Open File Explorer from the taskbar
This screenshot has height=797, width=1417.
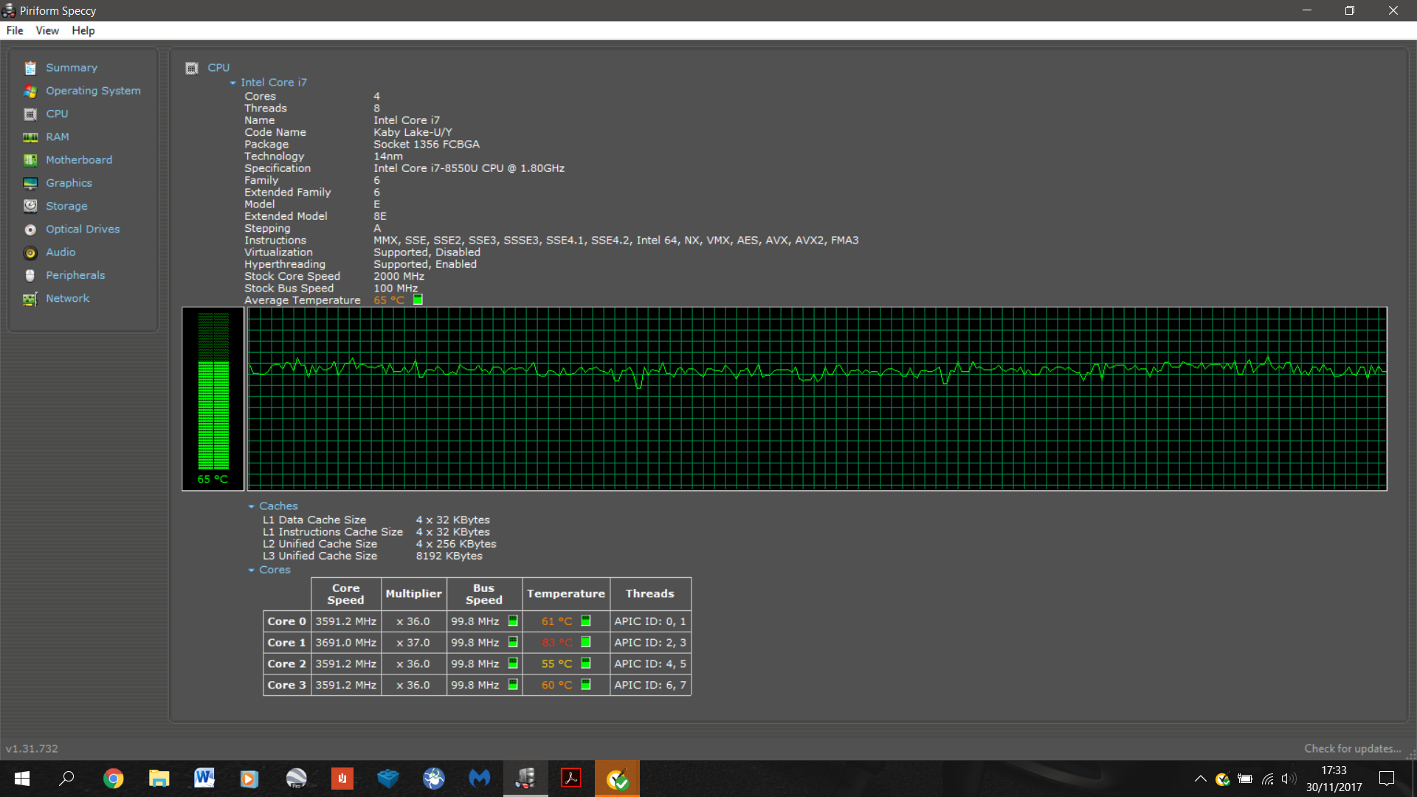point(159,779)
